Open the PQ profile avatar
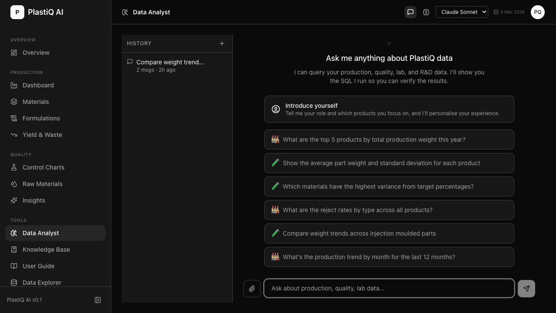The height and width of the screenshot is (313, 556). click(x=538, y=12)
